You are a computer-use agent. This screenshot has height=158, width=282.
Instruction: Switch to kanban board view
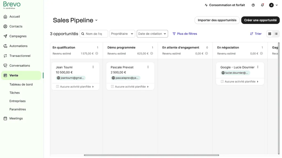coord(270,34)
